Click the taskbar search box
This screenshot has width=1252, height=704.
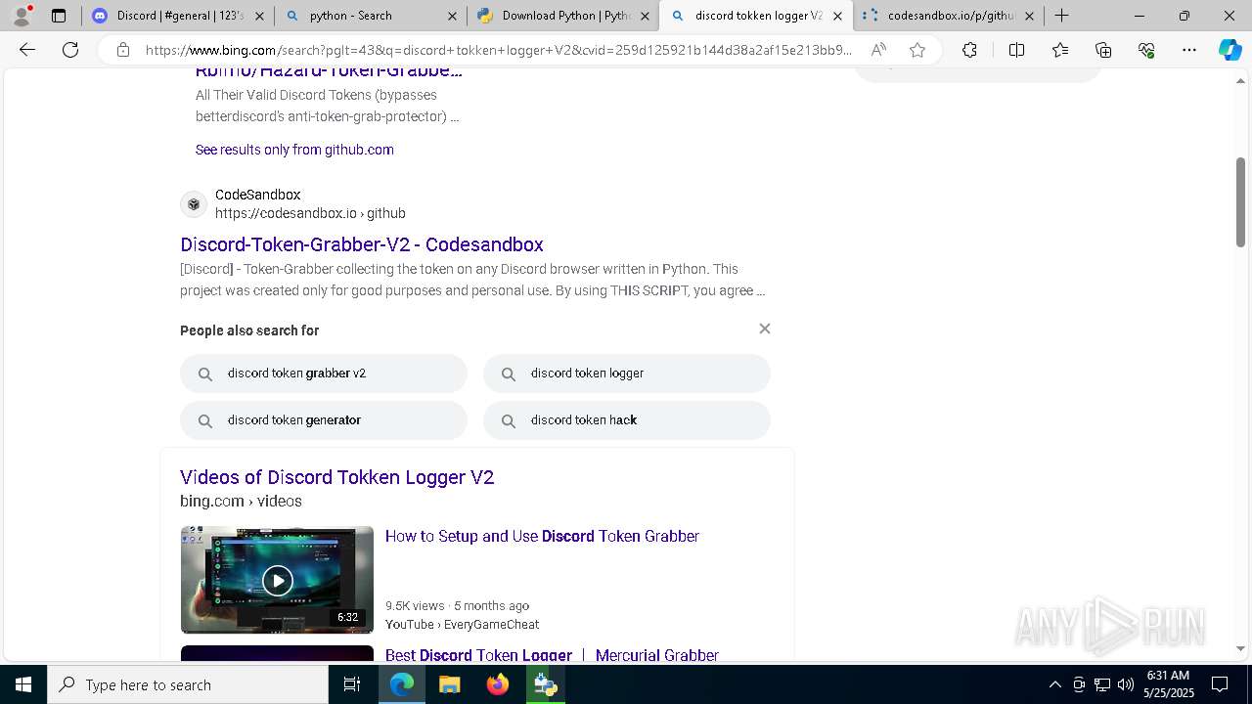188,684
